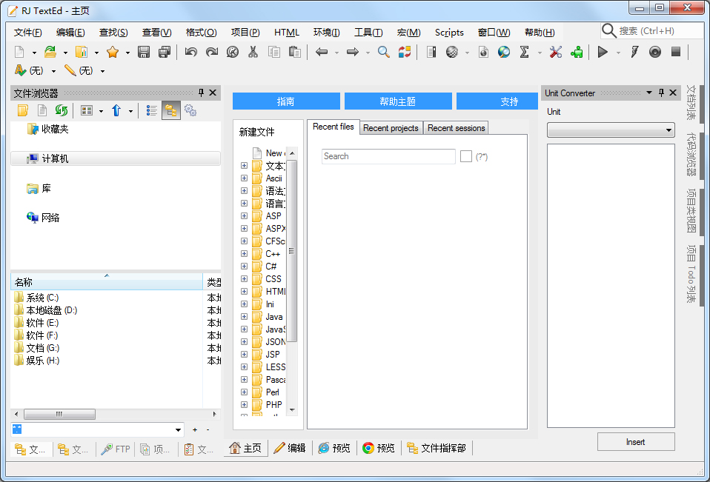Select the 收藏夹 item in file browser

click(47, 129)
